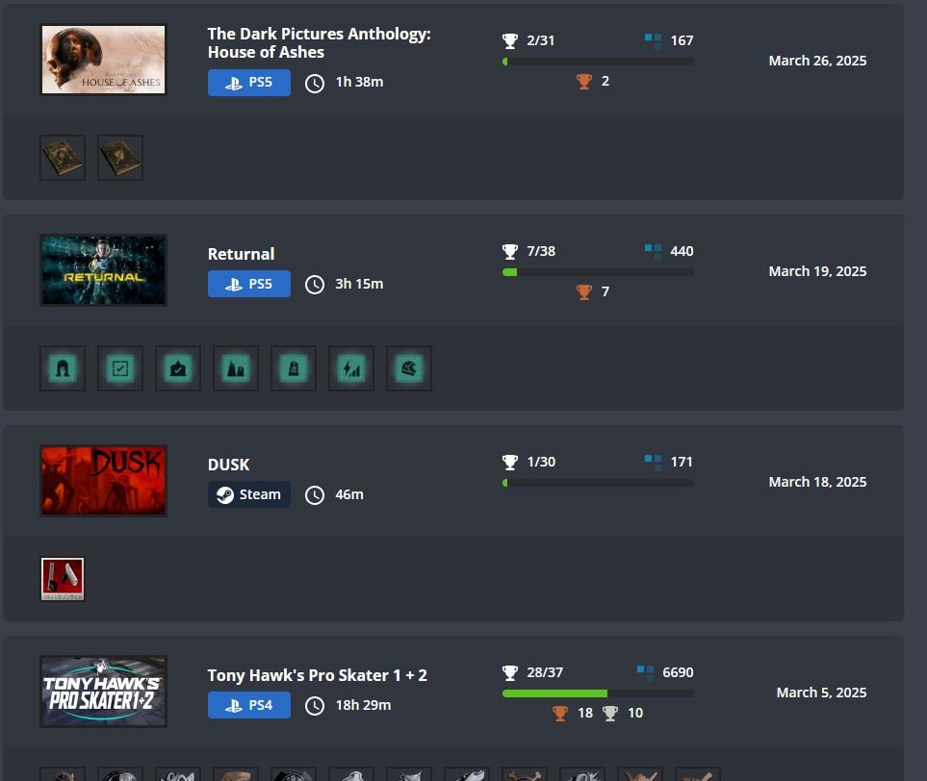Viewport: 927px width, 781px height.
Task: Click the 2/31 trophy count text
Action: pyautogui.click(x=541, y=40)
